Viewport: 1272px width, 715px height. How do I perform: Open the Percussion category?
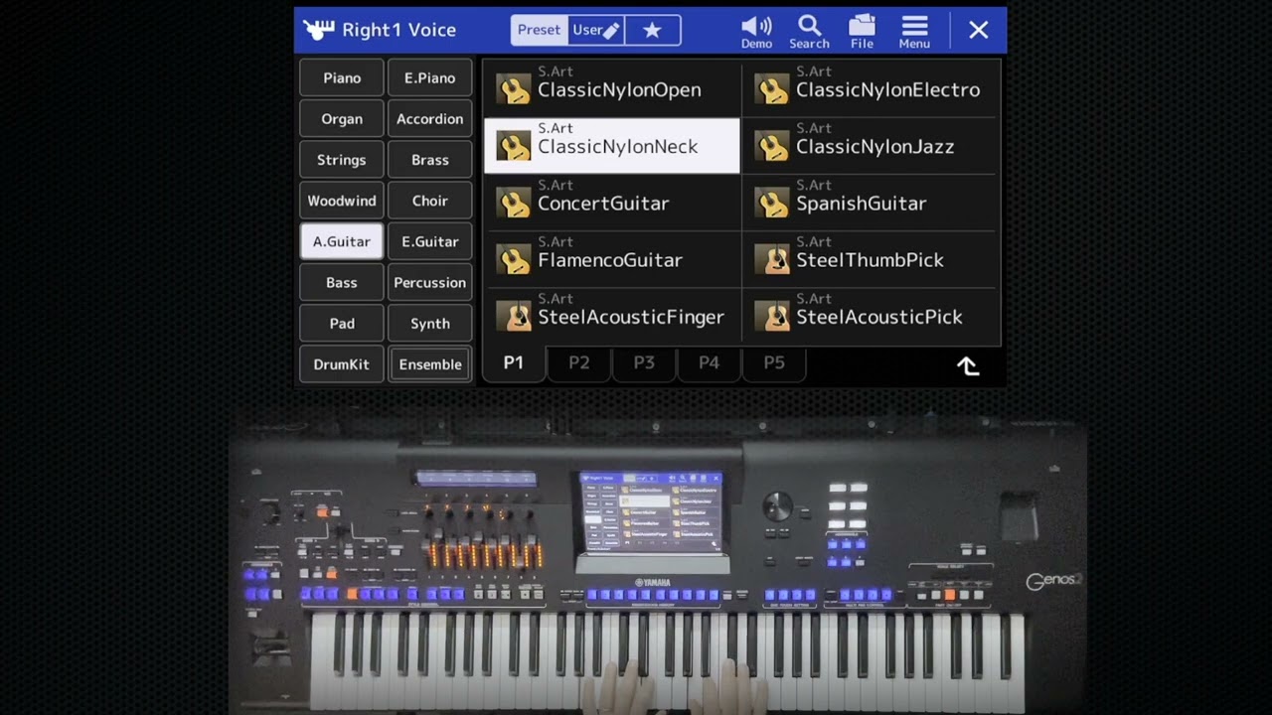[430, 283]
